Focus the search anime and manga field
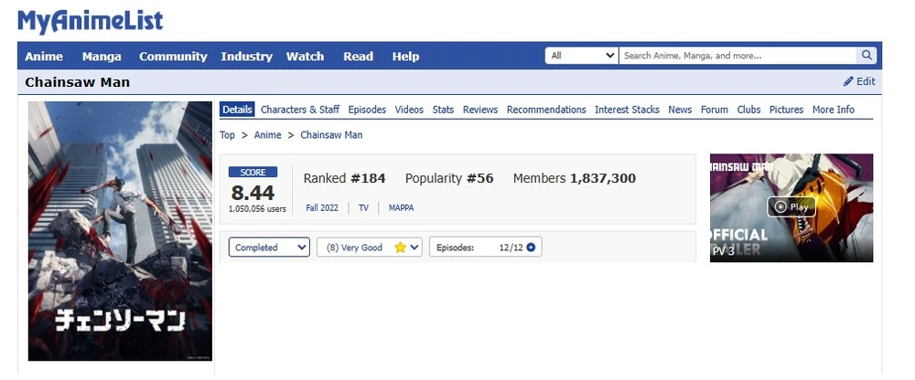 coord(737,56)
